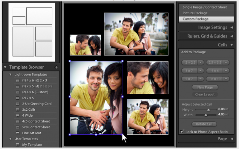239x149 pixels.
Task: Click the New Page button
Action: point(205,87)
